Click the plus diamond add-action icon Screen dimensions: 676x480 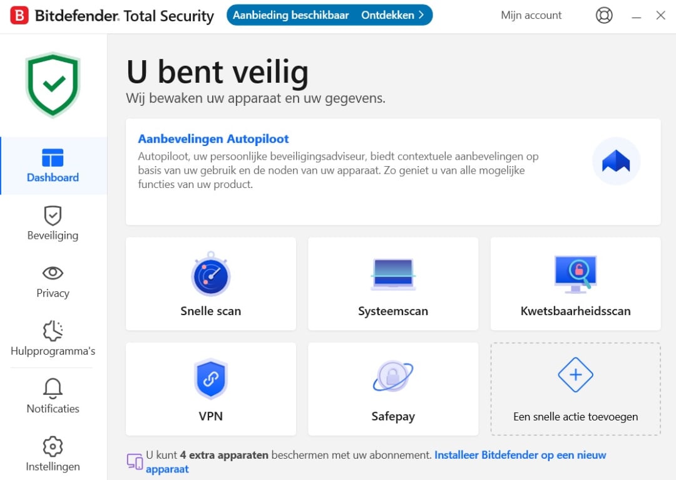[x=575, y=375]
